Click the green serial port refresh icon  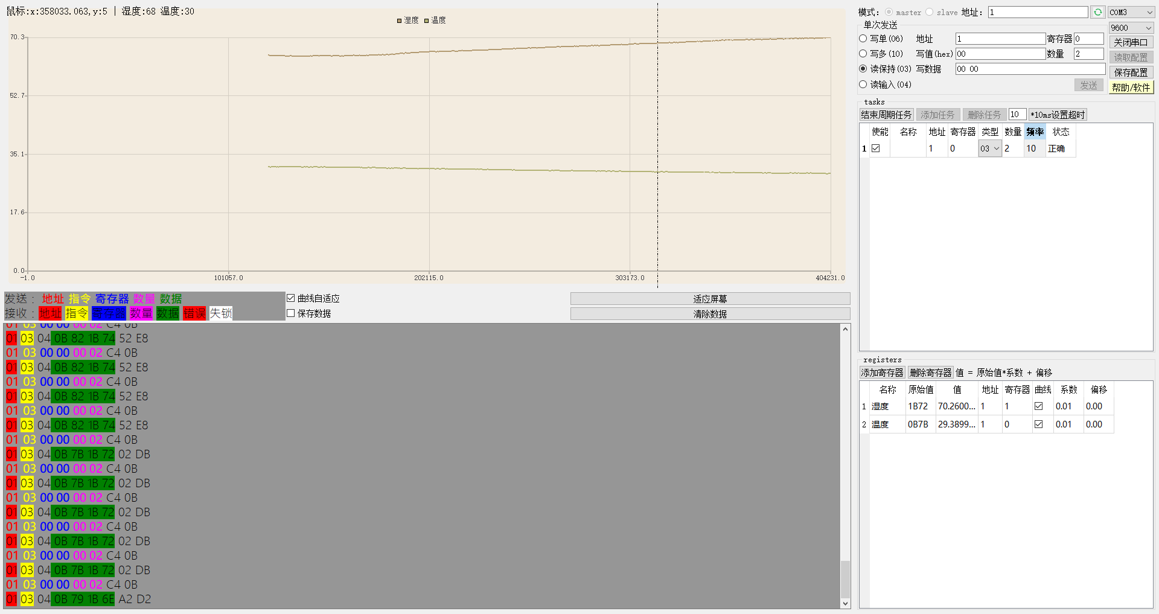pyautogui.click(x=1097, y=12)
